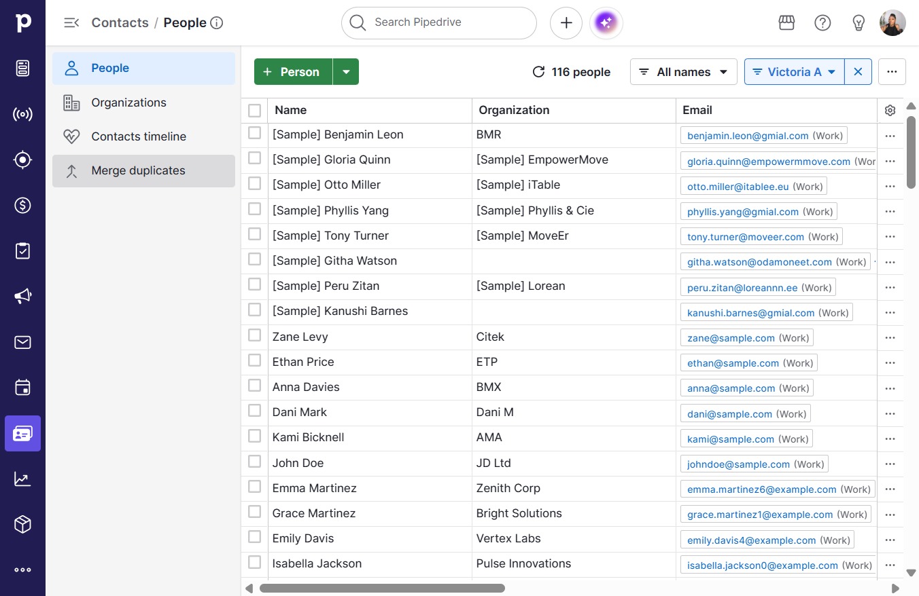Open the Contacts card icon
Viewport: 919px width, 596px height.
click(22, 434)
